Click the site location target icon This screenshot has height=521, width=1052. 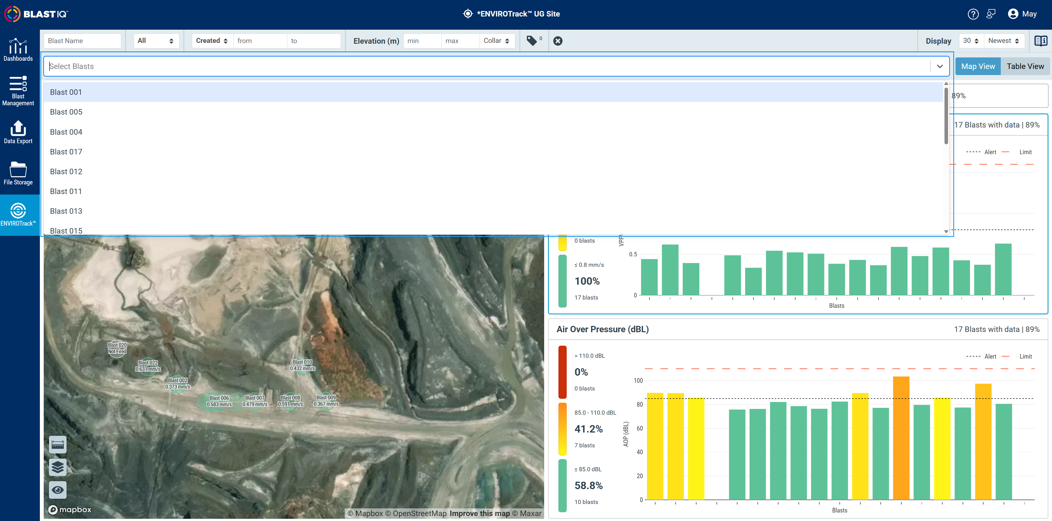click(468, 14)
